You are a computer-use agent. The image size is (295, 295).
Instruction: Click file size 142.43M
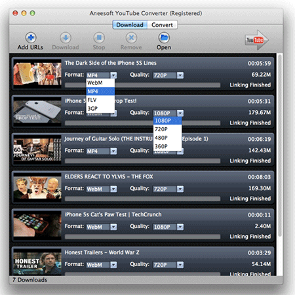point(260,150)
